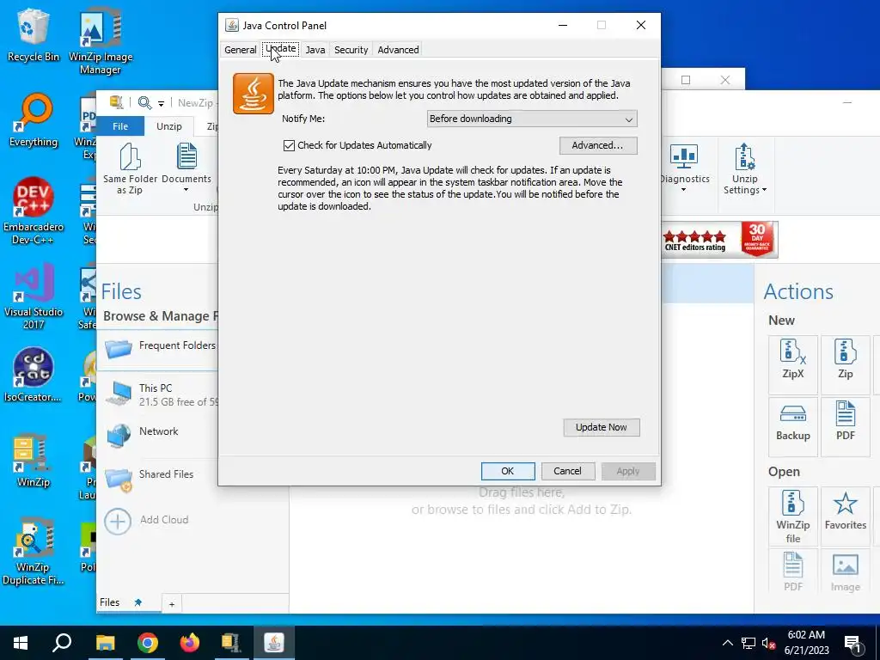Open WinZip desktop shortcut
This screenshot has width=880, height=660.
pos(33,461)
